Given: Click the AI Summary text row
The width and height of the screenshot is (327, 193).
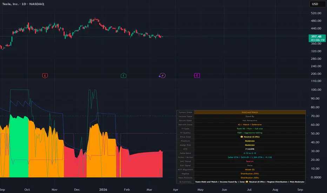Looking at the screenshot, I should tap(249, 182).
